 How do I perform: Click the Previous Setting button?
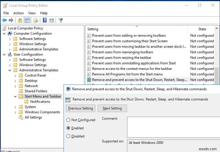click(x=80, y=108)
